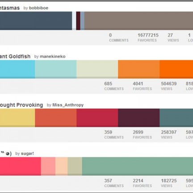View the 685 comments on Giant Goldfish
Screen dimensions: 193x193
point(114,86)
